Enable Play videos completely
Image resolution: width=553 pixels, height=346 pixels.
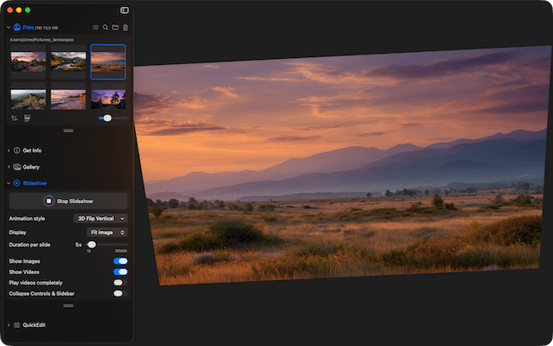119,282
